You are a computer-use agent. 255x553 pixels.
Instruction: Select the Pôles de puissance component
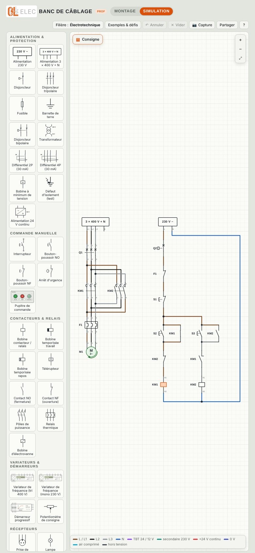tap(22, 419)
